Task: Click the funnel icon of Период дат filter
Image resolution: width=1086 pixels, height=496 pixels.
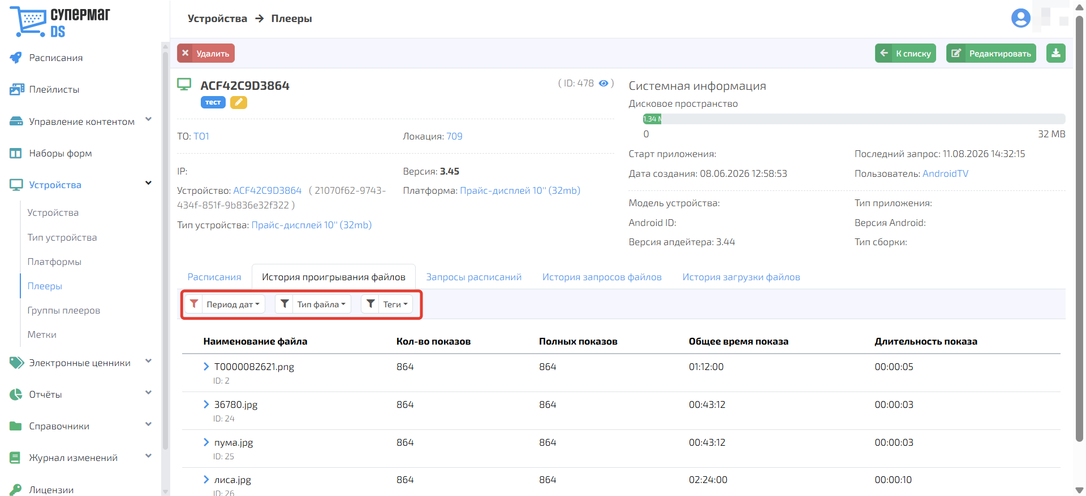Action: (x=194, y=304)
